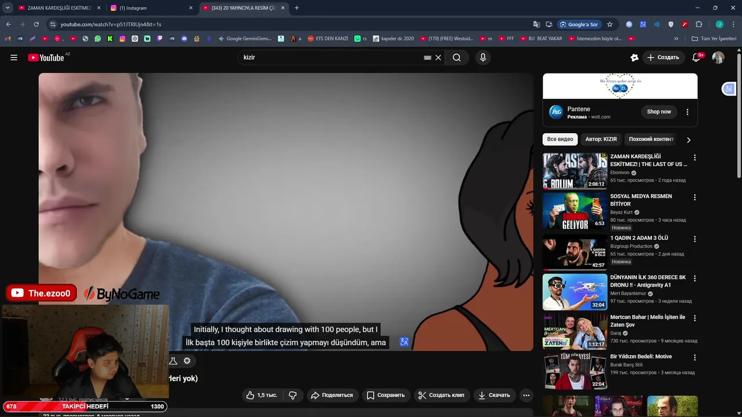The image size is (742, 417).
Task: Open the on-screen keyboard icon in the search box
Action: pos(427,57)
